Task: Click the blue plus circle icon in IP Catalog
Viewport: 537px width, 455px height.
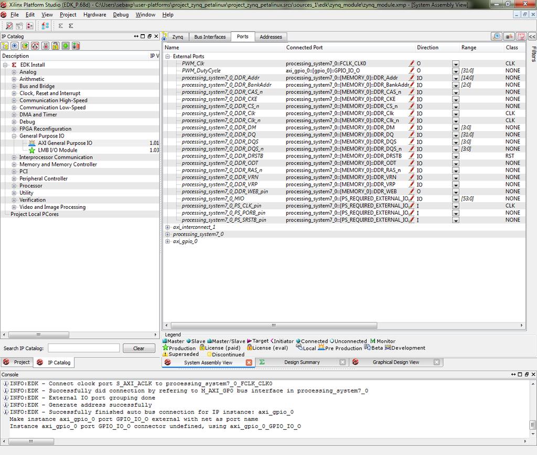Action: click(x=15, y=46)
